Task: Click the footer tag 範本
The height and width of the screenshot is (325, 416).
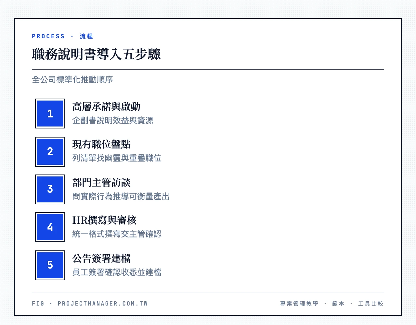Action: [x=338, y=304]
